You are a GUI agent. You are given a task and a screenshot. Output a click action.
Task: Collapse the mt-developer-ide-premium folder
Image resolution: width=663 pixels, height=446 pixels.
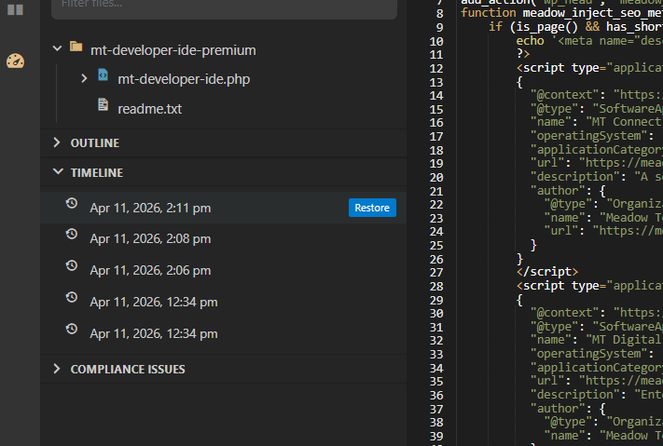click(57, 48)
